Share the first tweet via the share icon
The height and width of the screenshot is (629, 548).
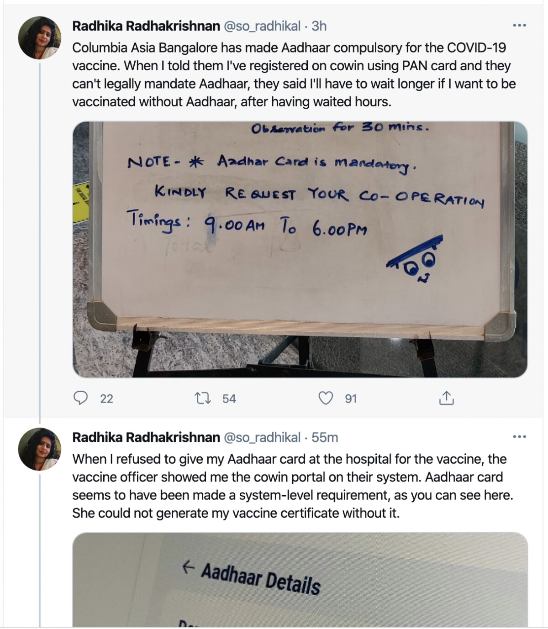(446, 398)
